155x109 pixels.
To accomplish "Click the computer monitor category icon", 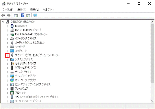I will coord(12,51).
